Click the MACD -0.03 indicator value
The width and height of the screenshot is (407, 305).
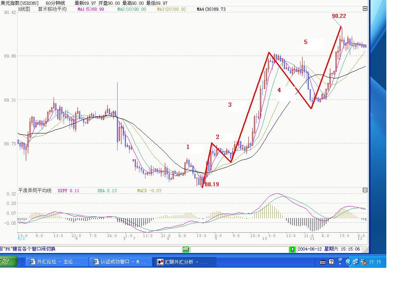(149, 191)
